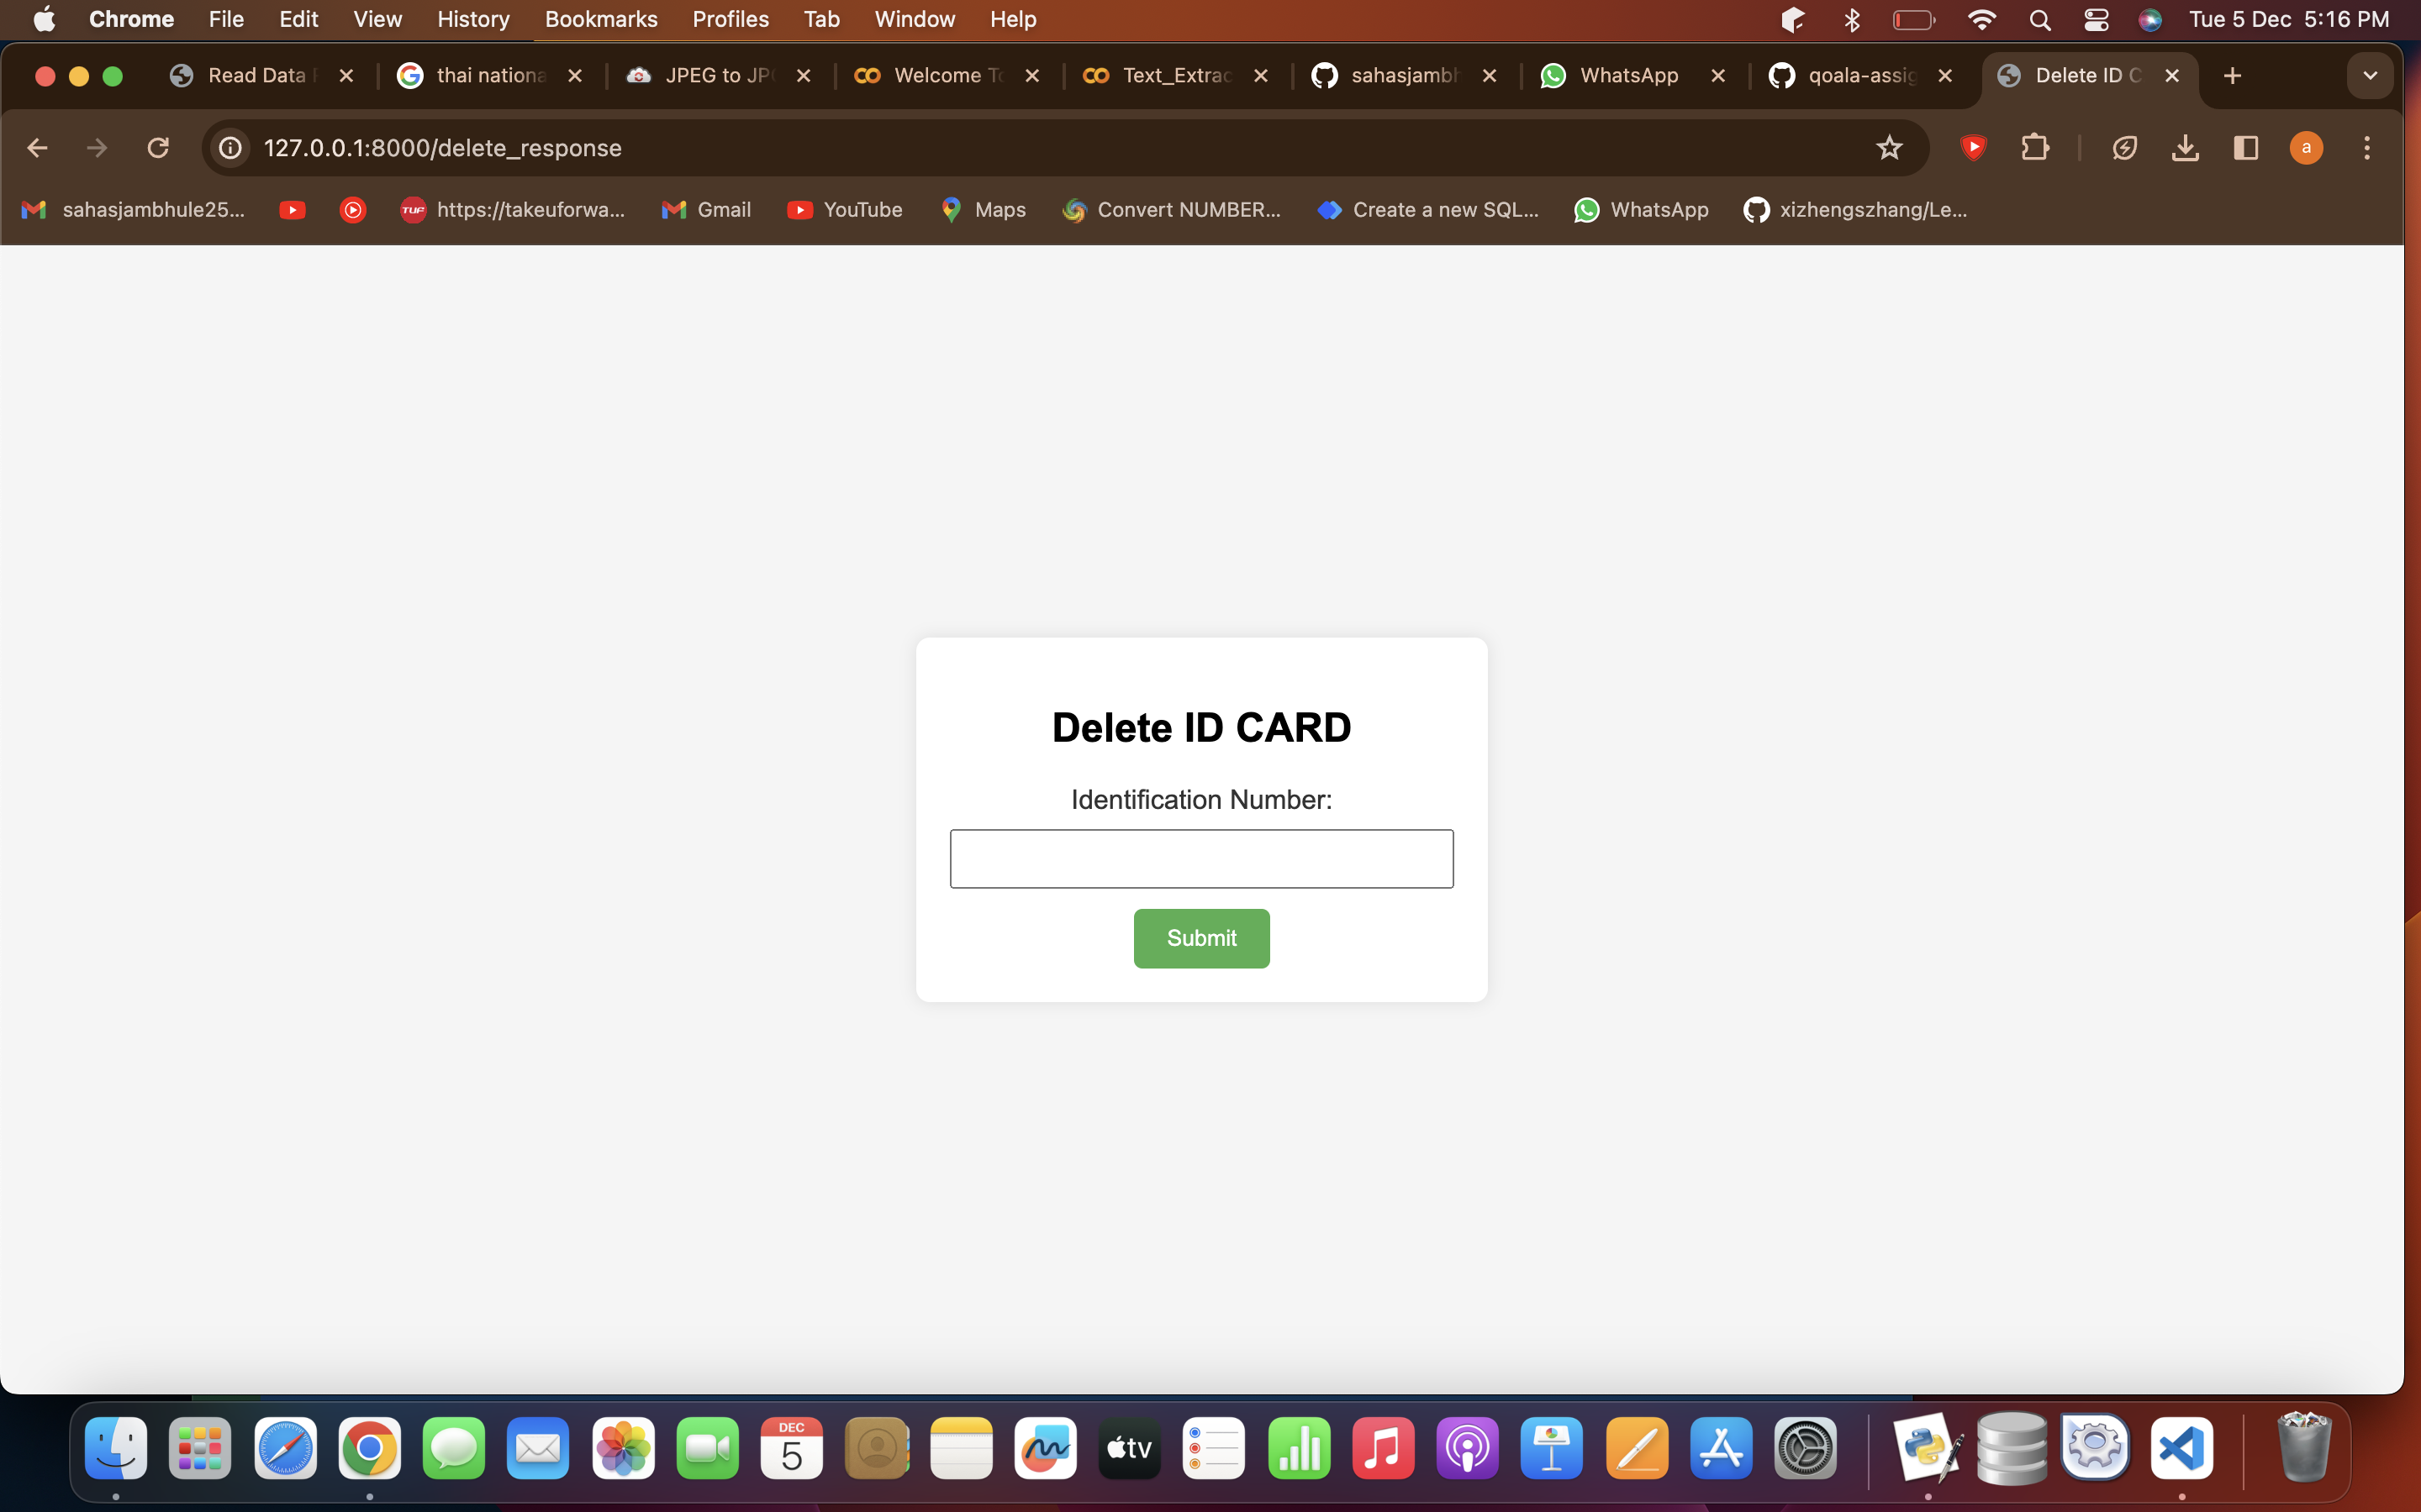The height and width of the screenshot is (1512, 2421).
Task: Open the browser extensions icon
Action: [x=2036, y=148]
